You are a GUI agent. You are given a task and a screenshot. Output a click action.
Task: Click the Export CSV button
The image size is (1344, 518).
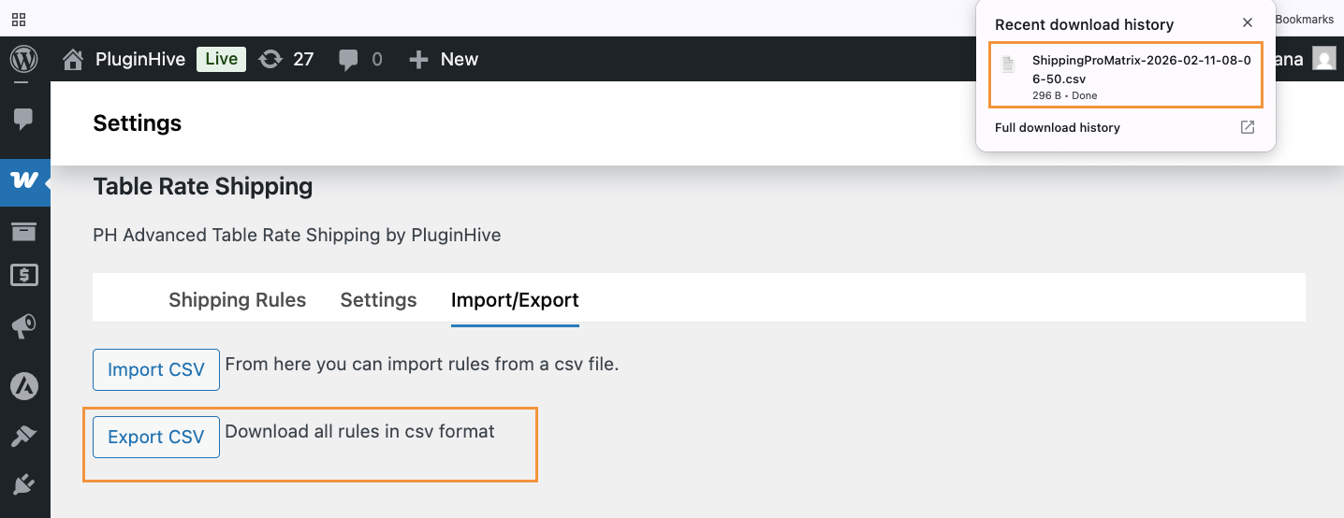tap(155, 438)
